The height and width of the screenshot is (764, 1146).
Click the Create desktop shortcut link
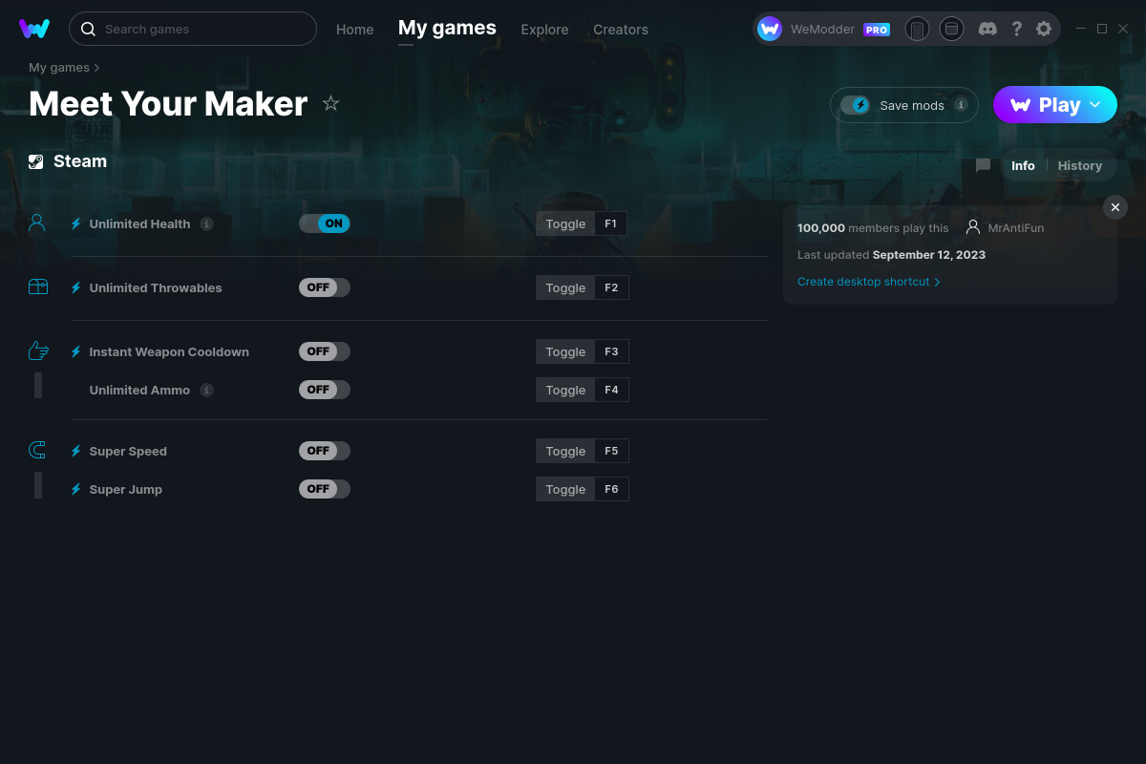864,282
